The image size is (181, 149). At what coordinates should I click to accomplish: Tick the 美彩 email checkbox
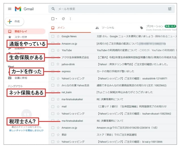click(53, 135)
